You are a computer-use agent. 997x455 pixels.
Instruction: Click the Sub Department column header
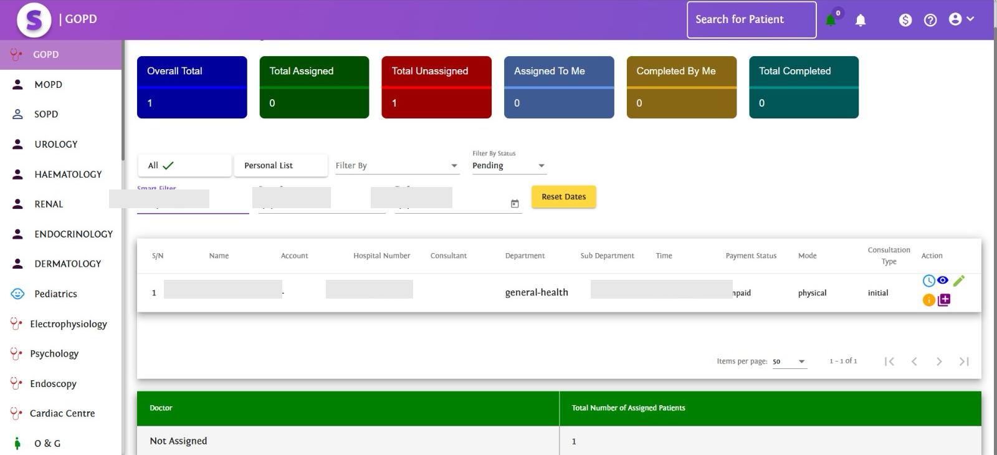click(x=607, y=256)
